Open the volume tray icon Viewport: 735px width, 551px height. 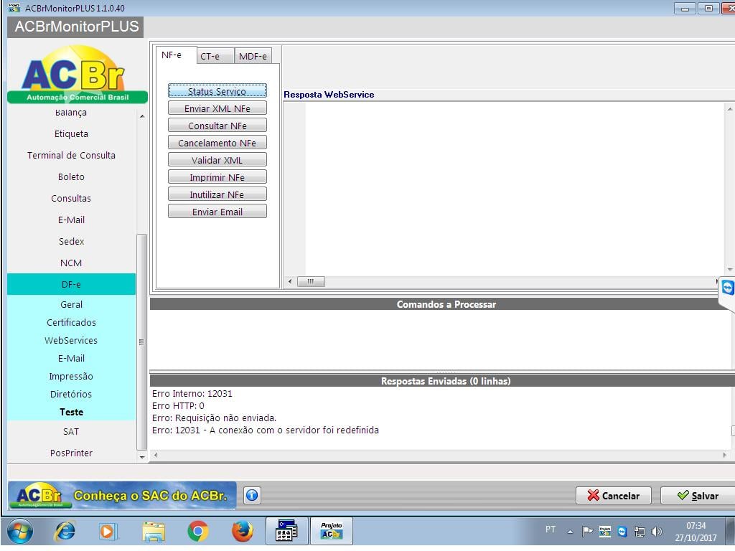[x=657, y=532]
